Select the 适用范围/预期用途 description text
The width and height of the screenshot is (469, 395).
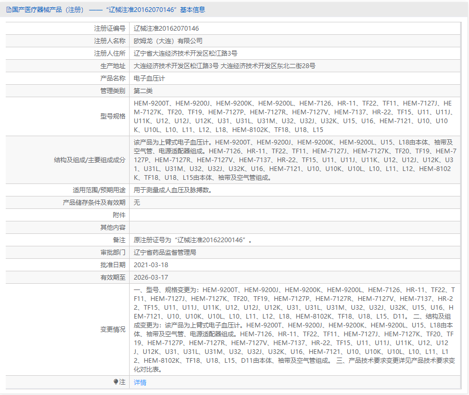[x=171, y=190]
